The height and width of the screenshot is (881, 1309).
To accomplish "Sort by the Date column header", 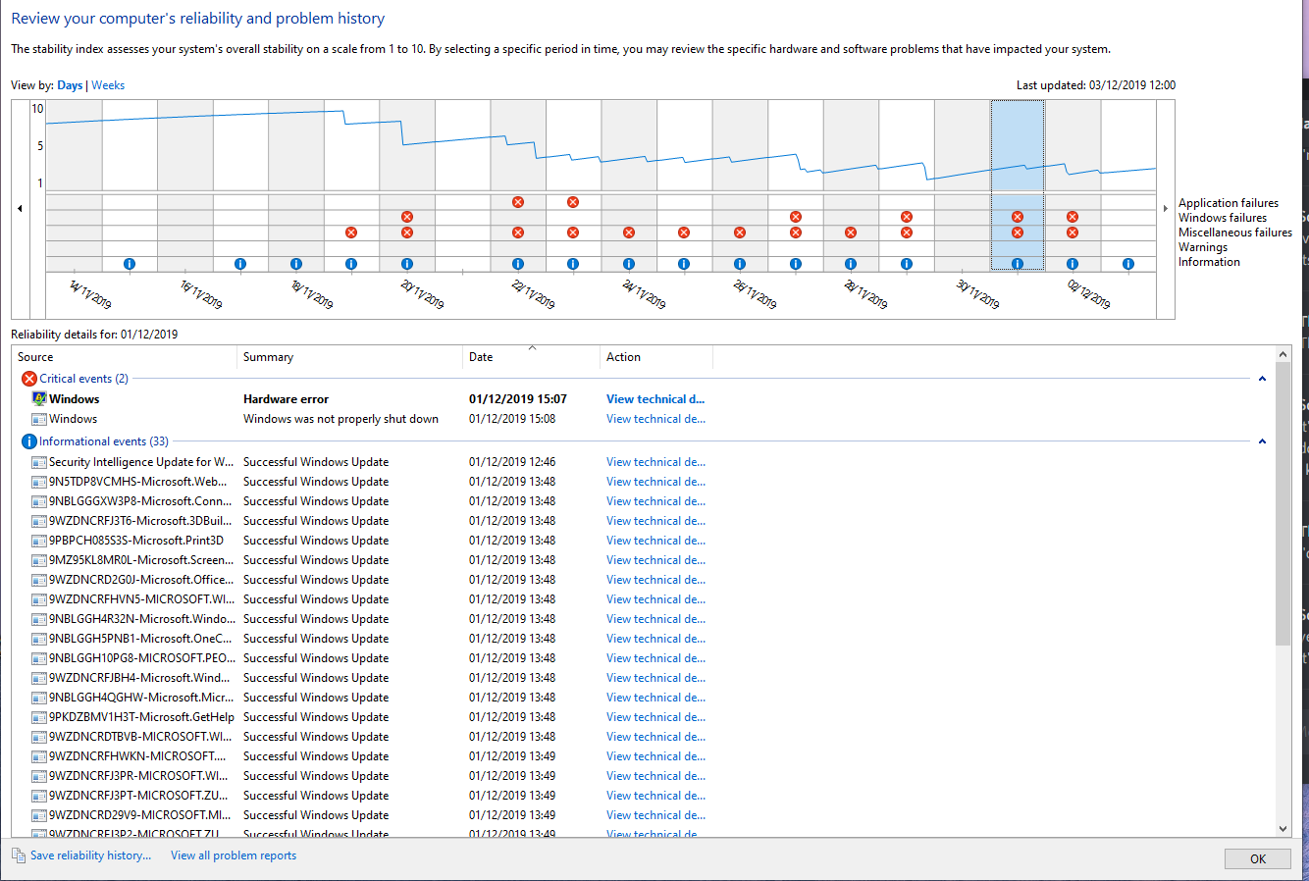I will pyautogui.click(x=531, y=357).
